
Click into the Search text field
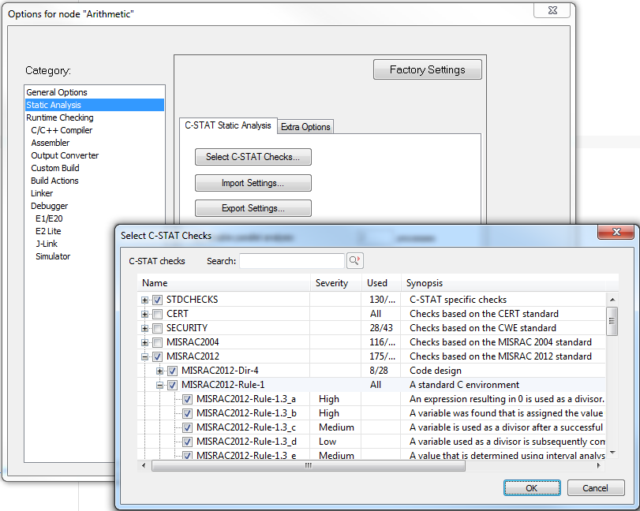click(x=292, y=261)
